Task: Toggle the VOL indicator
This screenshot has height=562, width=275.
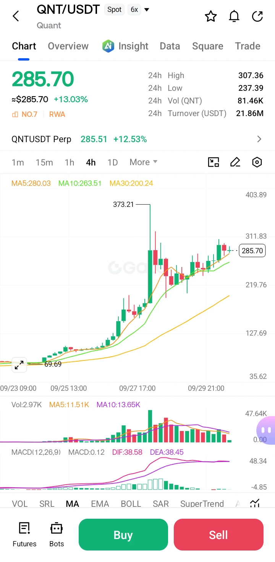Action: [20, 503]
